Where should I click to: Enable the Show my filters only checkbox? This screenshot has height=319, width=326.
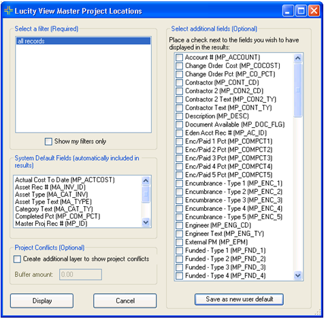[x=48, y=141]
